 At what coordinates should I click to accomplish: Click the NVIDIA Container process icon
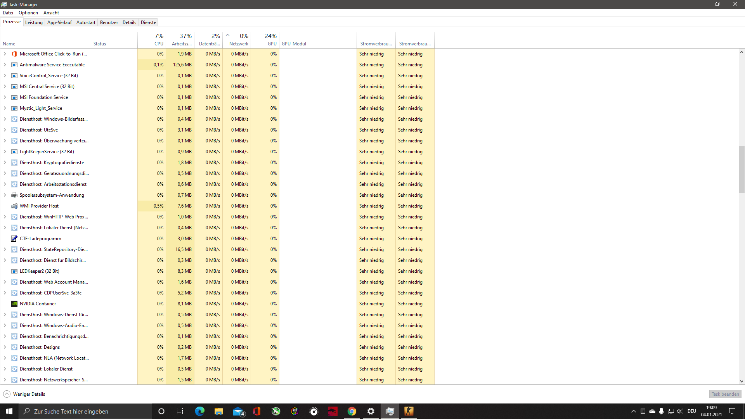(14, 303)
